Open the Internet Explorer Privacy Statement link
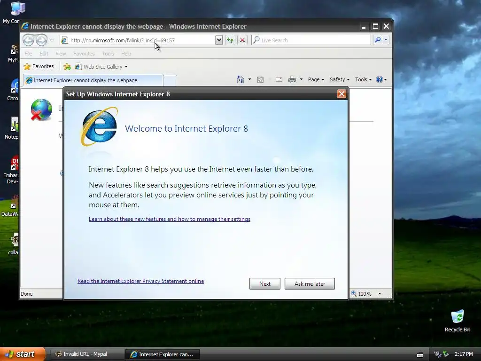This screenshot has height=361, width=481. click(140, 281)
